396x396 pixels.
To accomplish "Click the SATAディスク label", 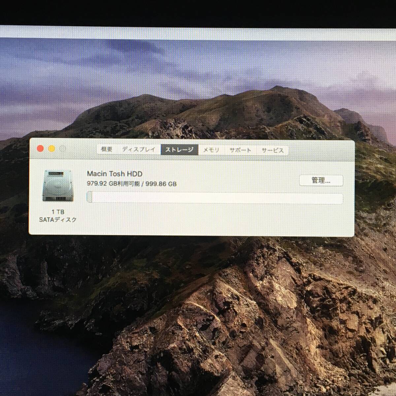I will click(x=58, y=219).
